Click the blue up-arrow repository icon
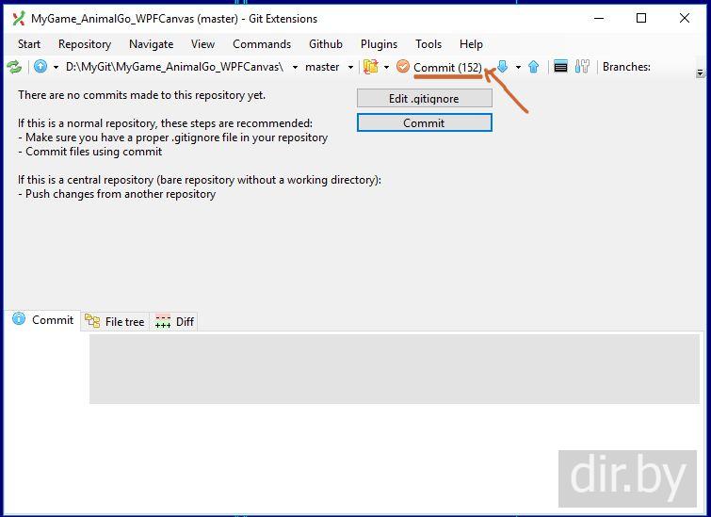 click(x=40, y=67)
